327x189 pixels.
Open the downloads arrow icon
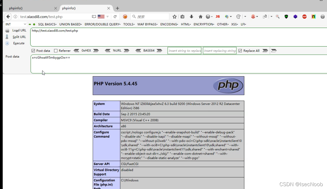(x=191, y=17)
